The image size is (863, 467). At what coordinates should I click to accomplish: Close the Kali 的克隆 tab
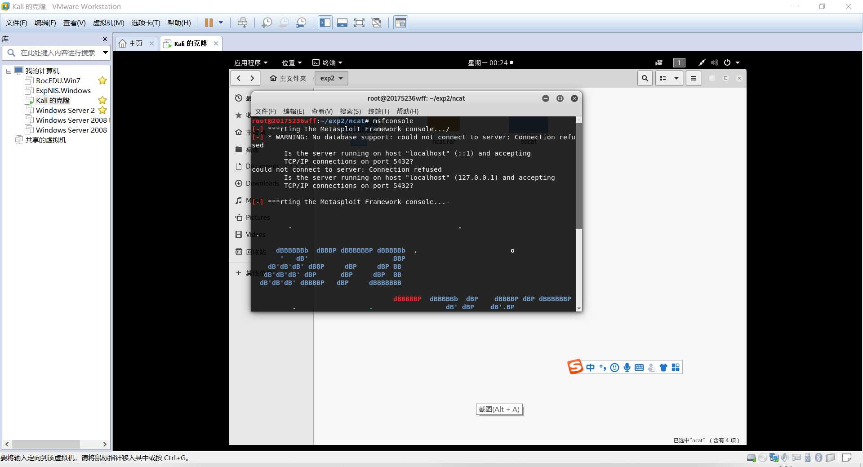(216, 43)
